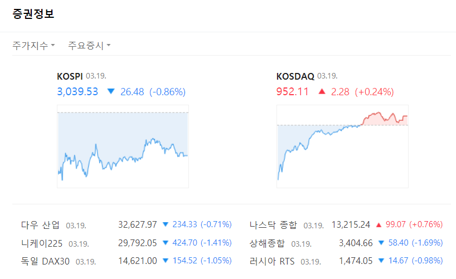
Task: Click the KOSPI intraday chart
Action: pyautogui.click(x=123, y=146)
